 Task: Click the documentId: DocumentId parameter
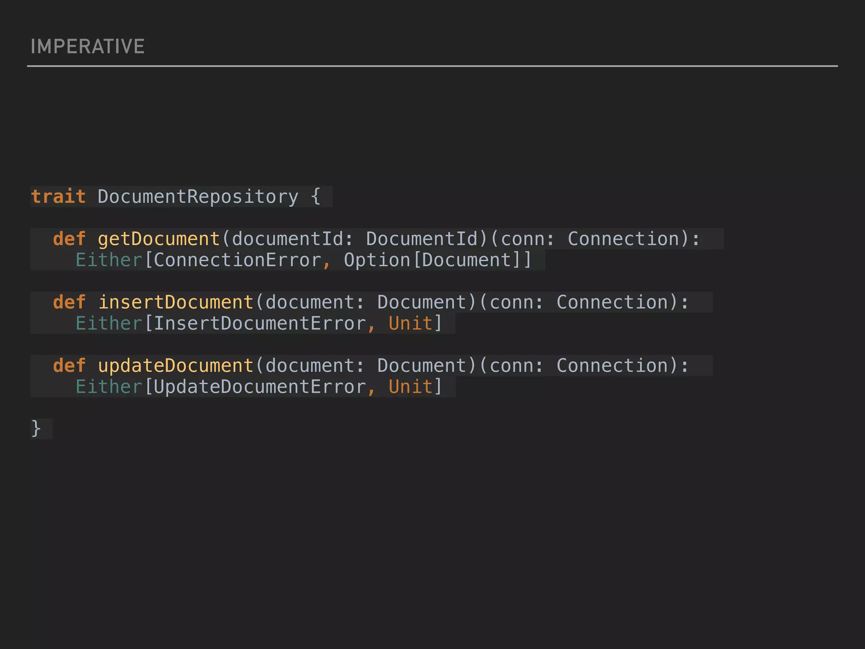(355, 239)
